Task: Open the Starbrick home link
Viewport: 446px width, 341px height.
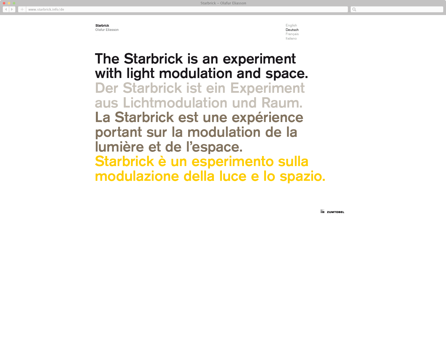Action: click(x=102, y=25)
